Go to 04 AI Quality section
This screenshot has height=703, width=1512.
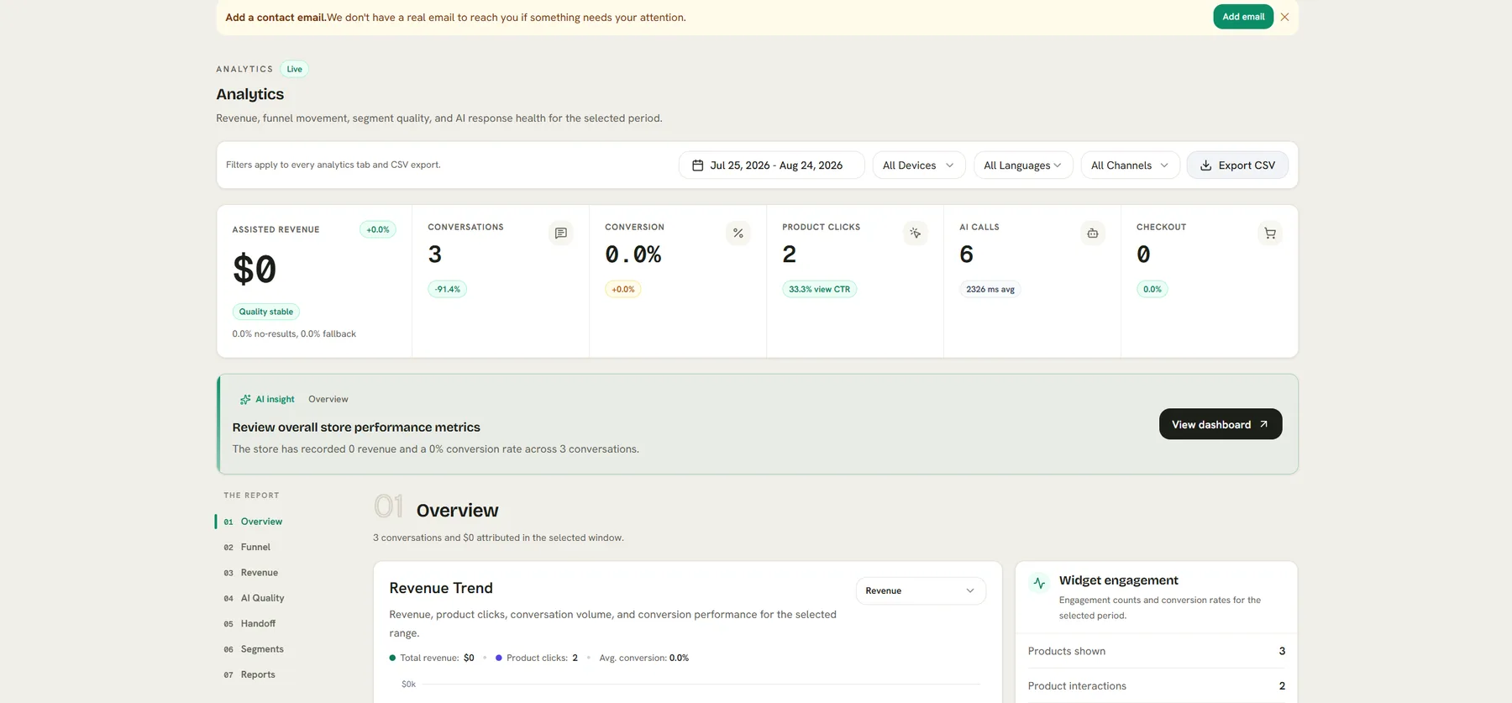(x=254, y=598)
